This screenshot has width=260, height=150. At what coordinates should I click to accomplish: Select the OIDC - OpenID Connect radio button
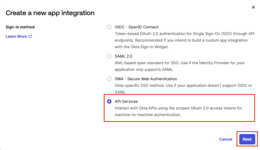point(109,27)
